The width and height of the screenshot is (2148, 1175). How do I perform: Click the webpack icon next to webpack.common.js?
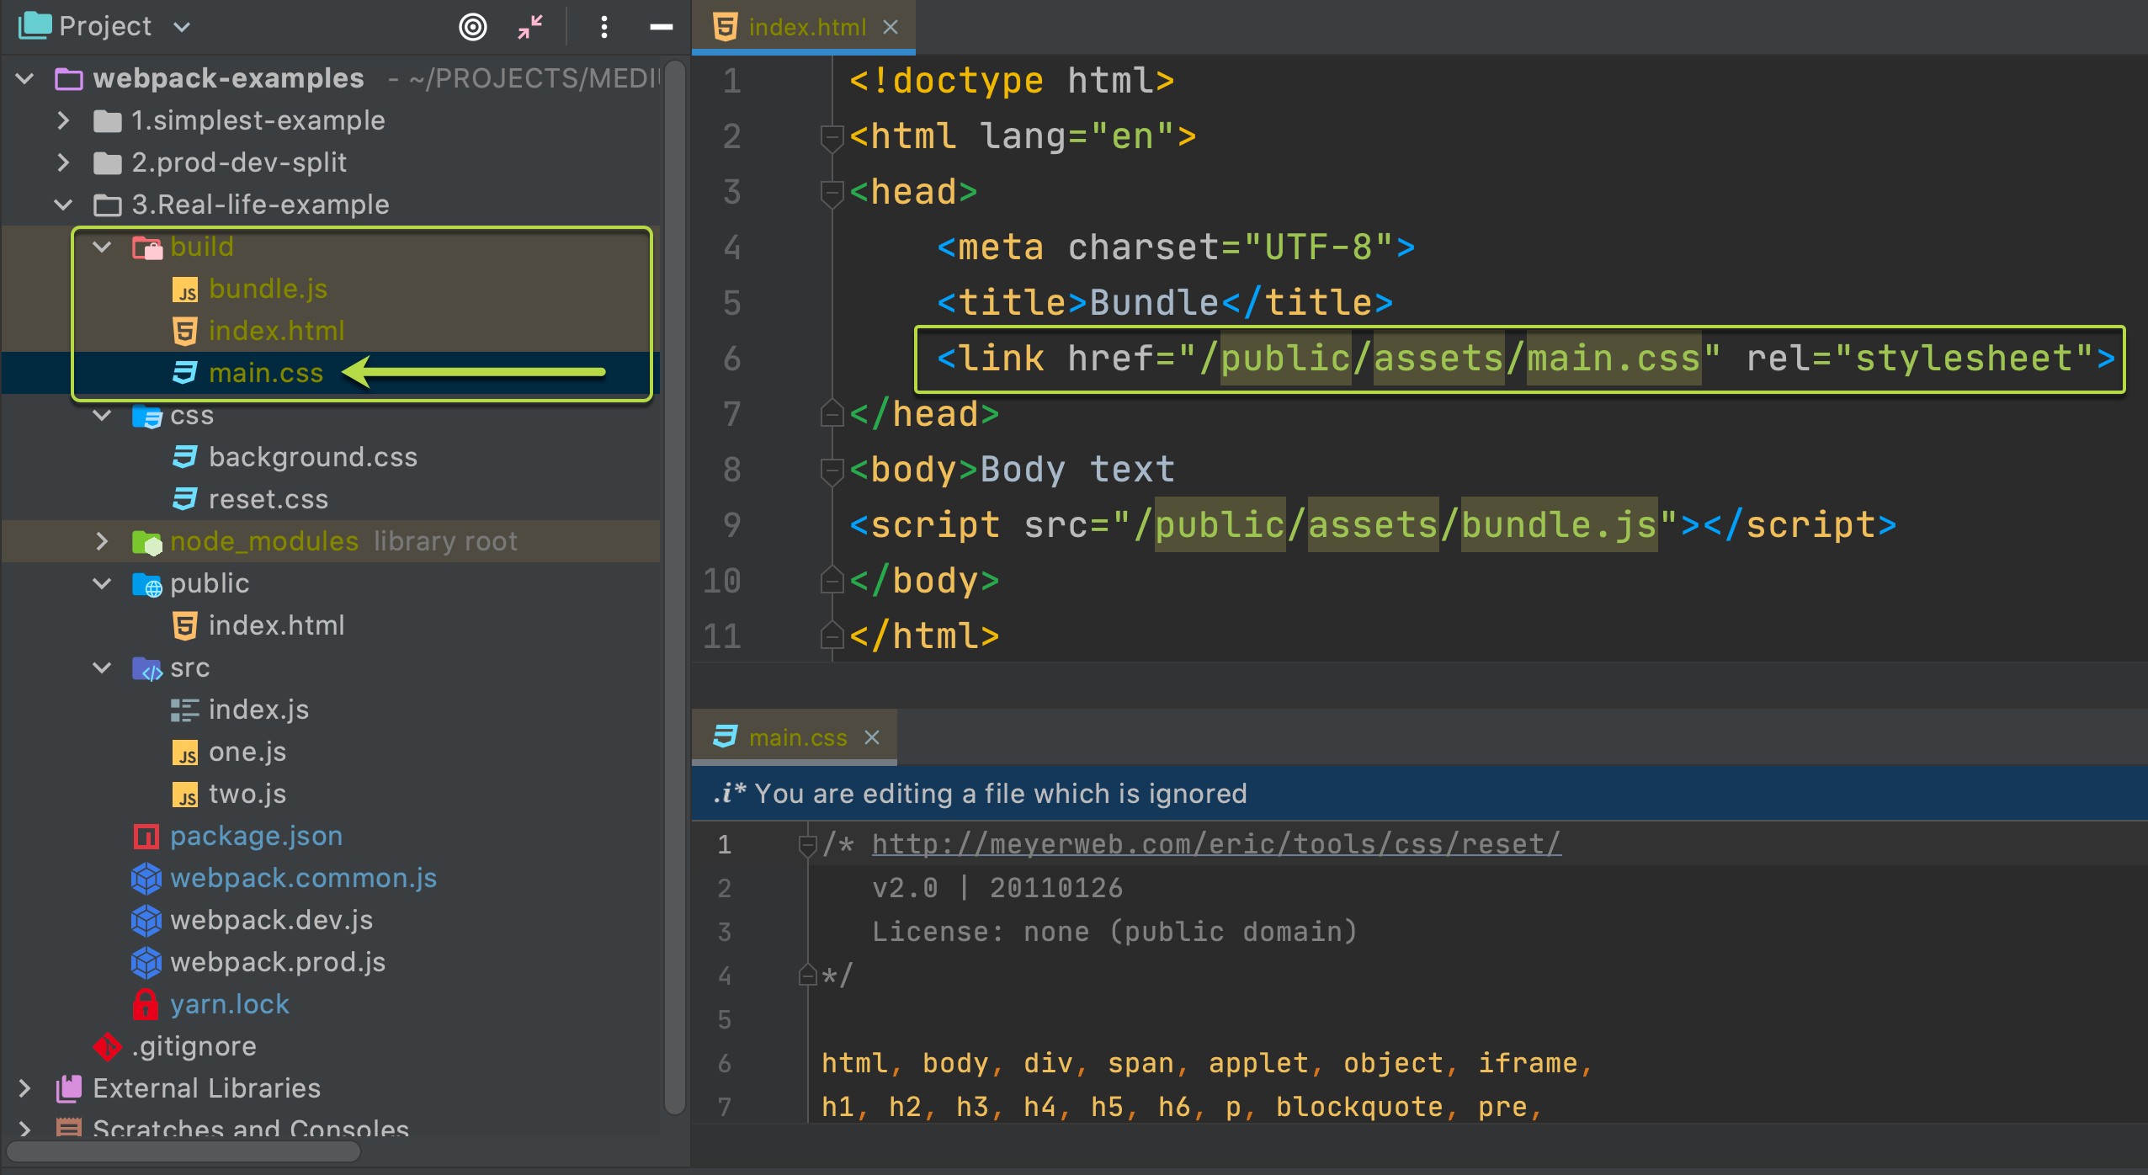[146, 878]
